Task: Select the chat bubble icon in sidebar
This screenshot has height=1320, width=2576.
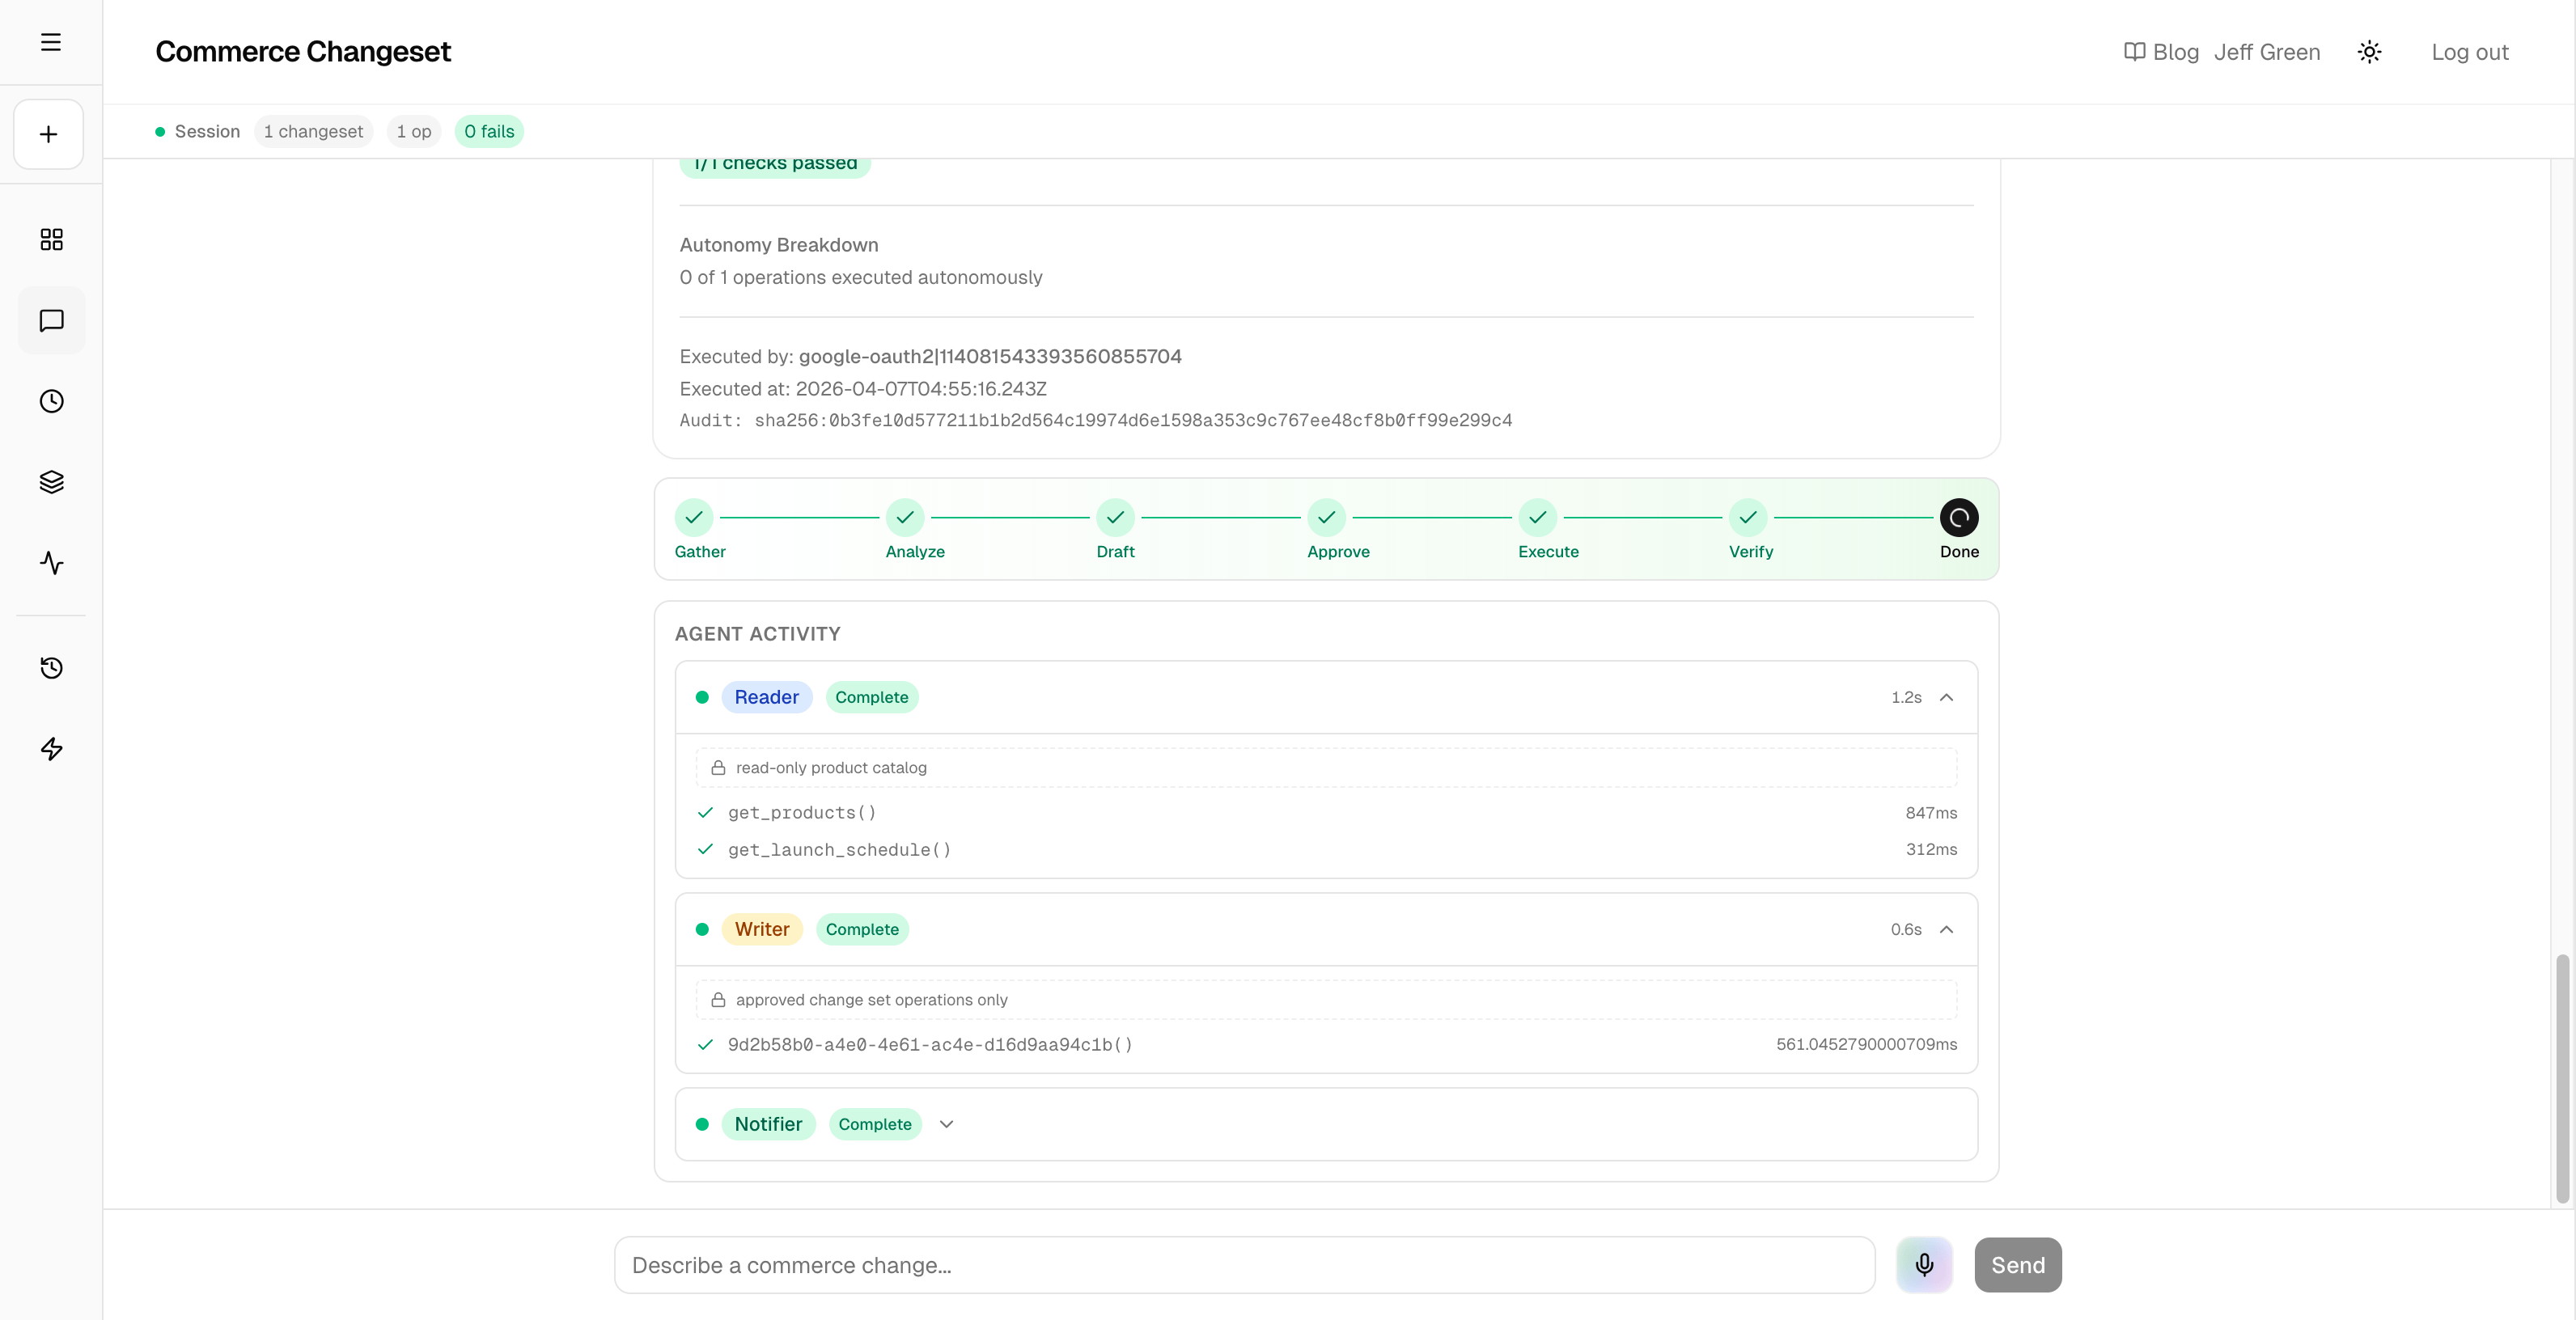Action: click(x=51, y=320)
